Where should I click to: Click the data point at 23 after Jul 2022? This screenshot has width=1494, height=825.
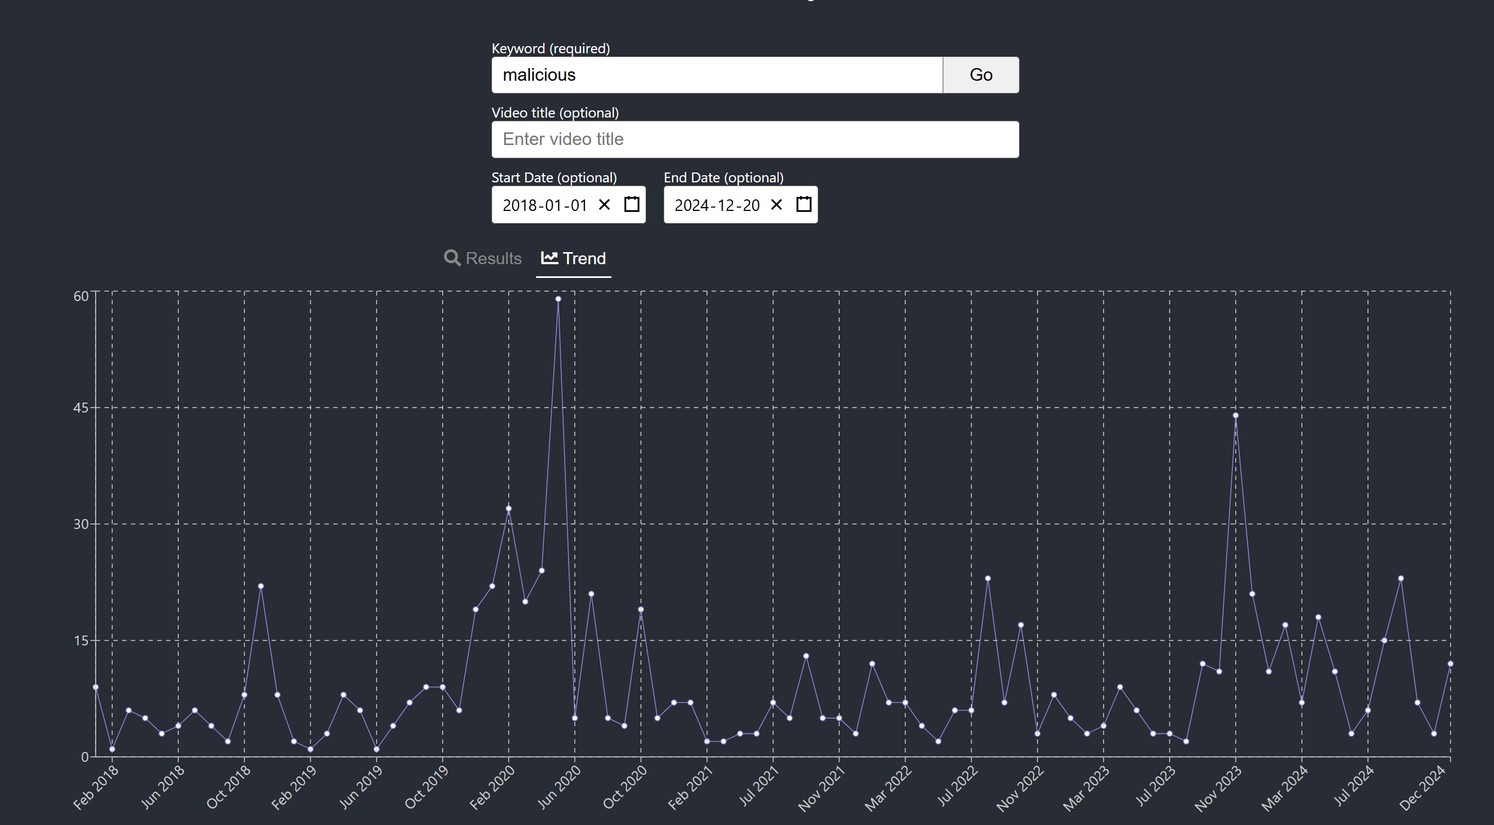click(988, 578)
